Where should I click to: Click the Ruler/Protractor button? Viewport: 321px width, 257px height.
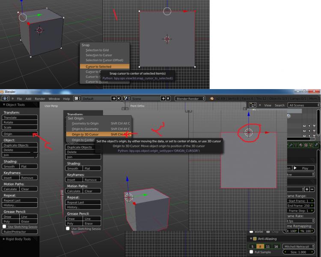pyautogui.click(x=19, y=232)
